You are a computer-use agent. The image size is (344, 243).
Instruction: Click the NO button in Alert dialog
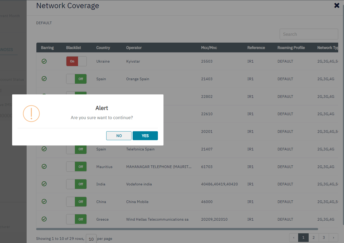[119, 136]
